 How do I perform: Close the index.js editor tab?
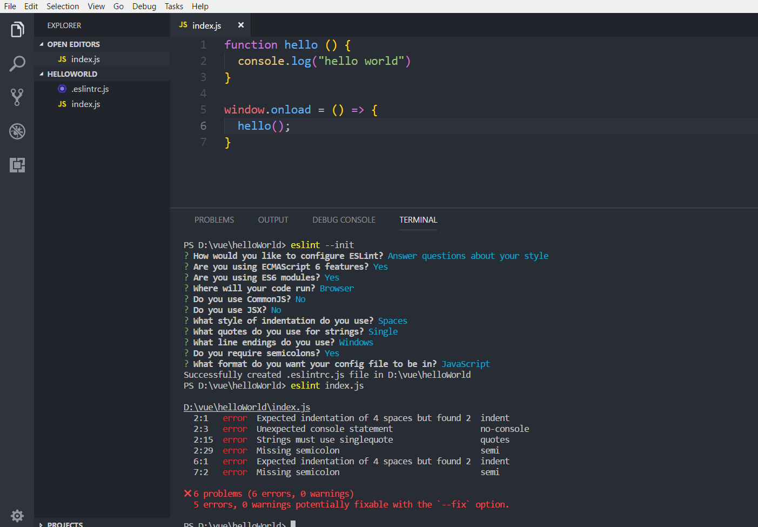tap(241, 25)
